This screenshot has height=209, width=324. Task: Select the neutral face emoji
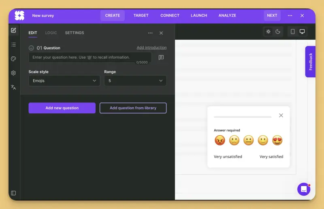click(x=249, y=141)
